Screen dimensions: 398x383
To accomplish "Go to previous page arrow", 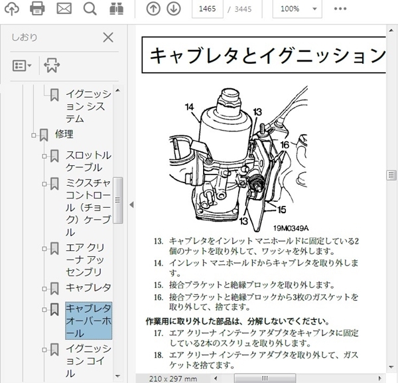I will [x=153, y=9].
